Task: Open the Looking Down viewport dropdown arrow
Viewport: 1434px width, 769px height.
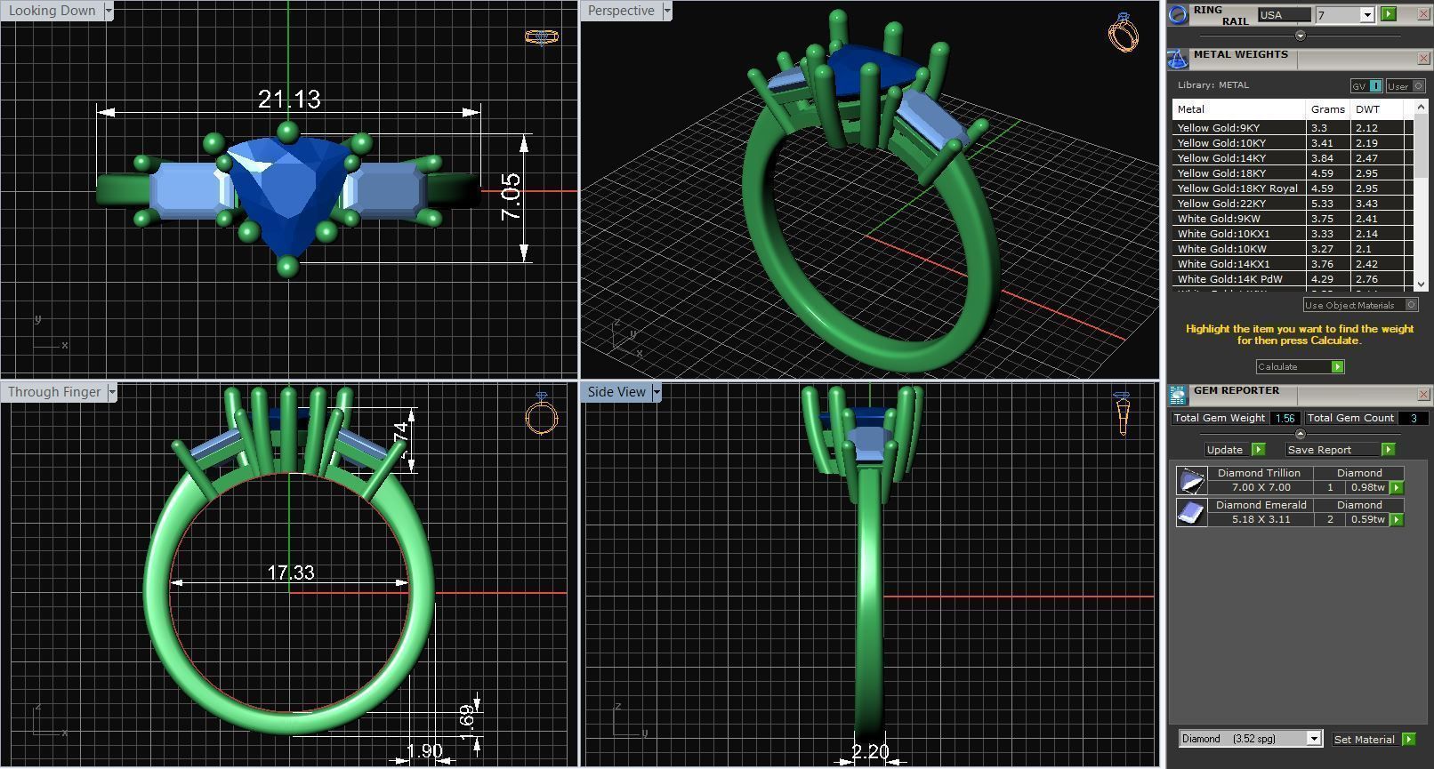Action: (109, 11)
